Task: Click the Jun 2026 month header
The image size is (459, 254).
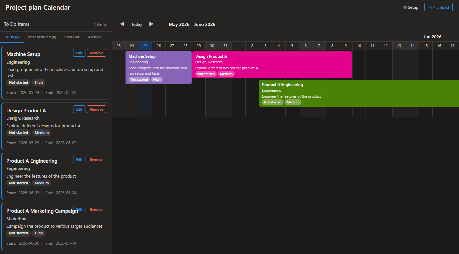Action: coord(432,37)
